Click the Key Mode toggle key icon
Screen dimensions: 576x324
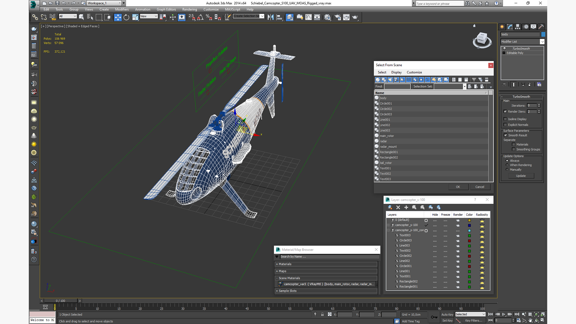point(434,317)
